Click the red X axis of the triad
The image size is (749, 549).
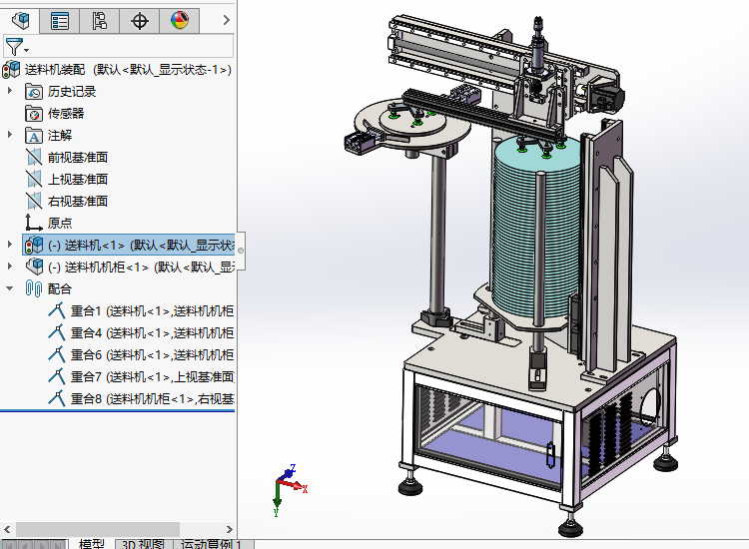296,485
